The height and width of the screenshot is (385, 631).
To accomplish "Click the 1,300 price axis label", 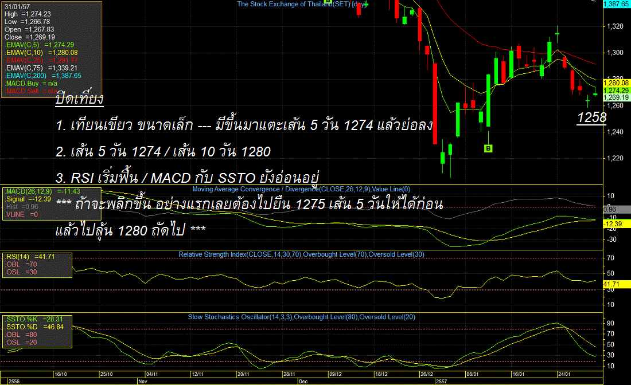I will click(x=615, y=53).
